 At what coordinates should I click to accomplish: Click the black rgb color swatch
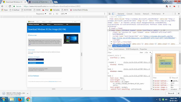click(172, 81)
